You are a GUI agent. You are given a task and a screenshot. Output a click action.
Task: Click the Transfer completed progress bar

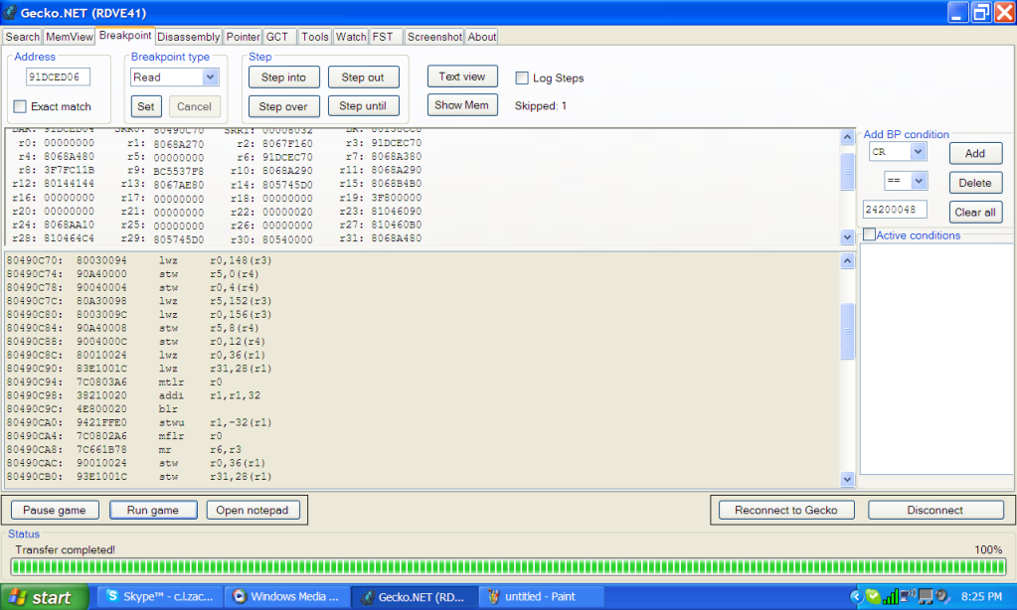click(x=509, y=567)
